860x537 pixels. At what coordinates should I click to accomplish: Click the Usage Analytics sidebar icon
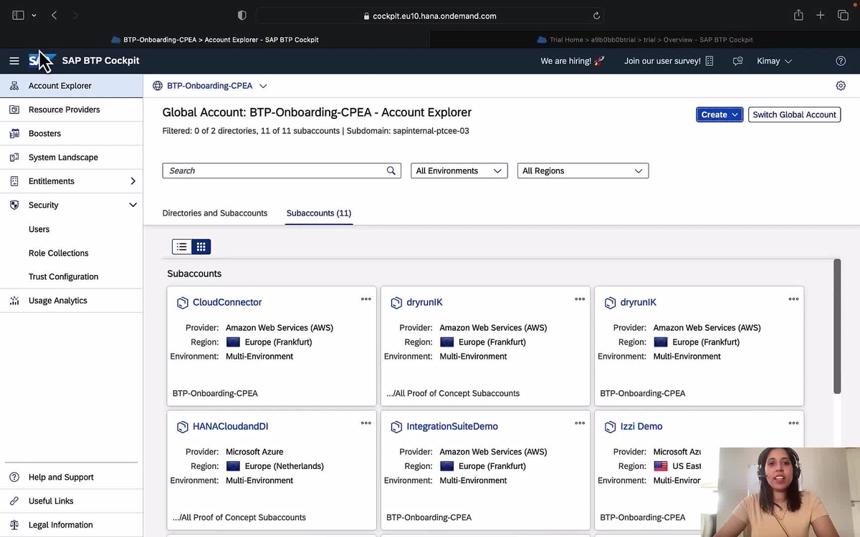click(14, 301)
